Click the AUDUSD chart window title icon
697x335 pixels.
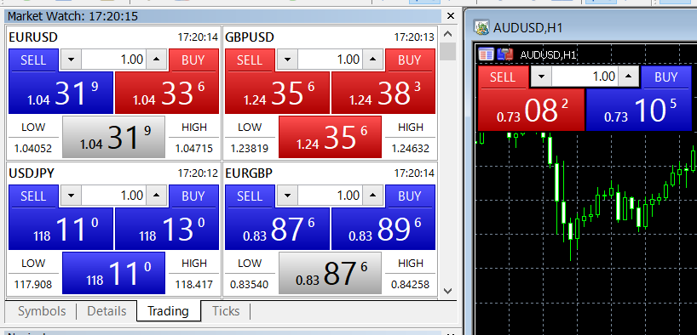click(482, 27)
